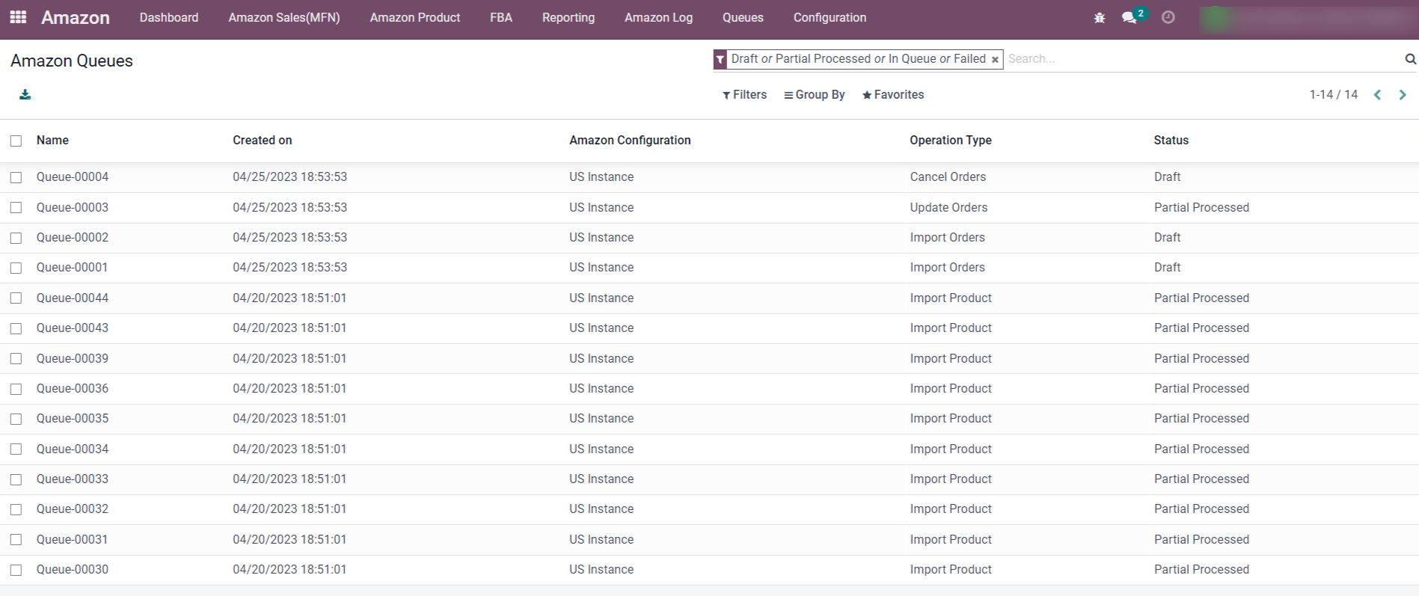Check the box for Queue-00036
Viewport: 1419px width, 596px height.
16,389
